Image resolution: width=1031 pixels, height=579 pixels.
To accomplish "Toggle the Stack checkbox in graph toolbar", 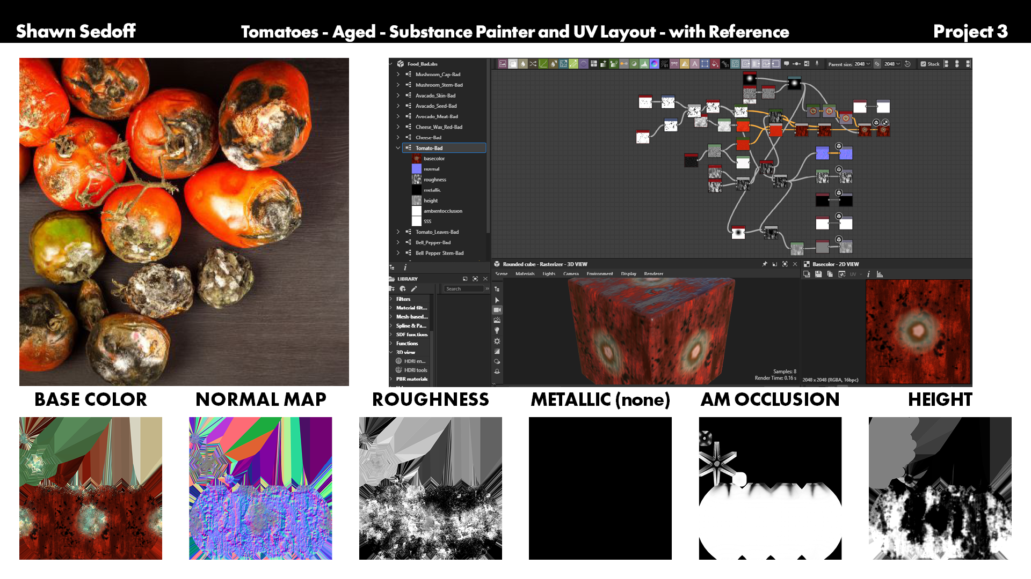I will click(x=924, y=64).
